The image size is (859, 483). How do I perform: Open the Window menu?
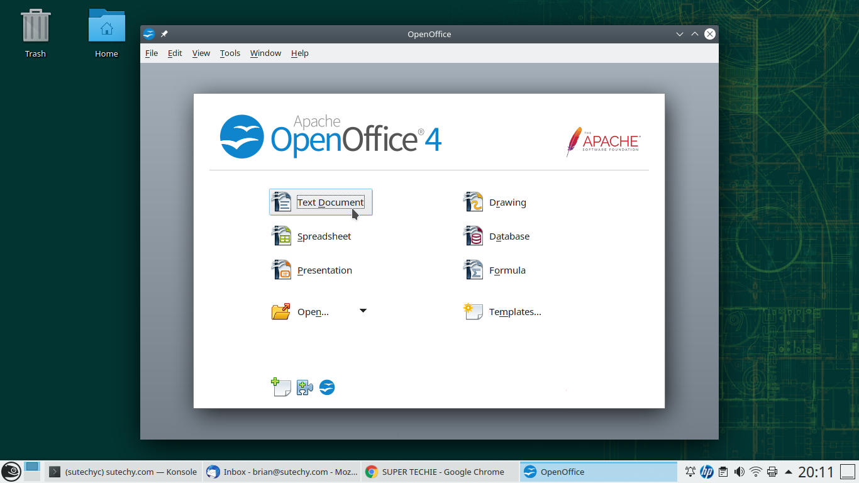click(x=265, y=53)
